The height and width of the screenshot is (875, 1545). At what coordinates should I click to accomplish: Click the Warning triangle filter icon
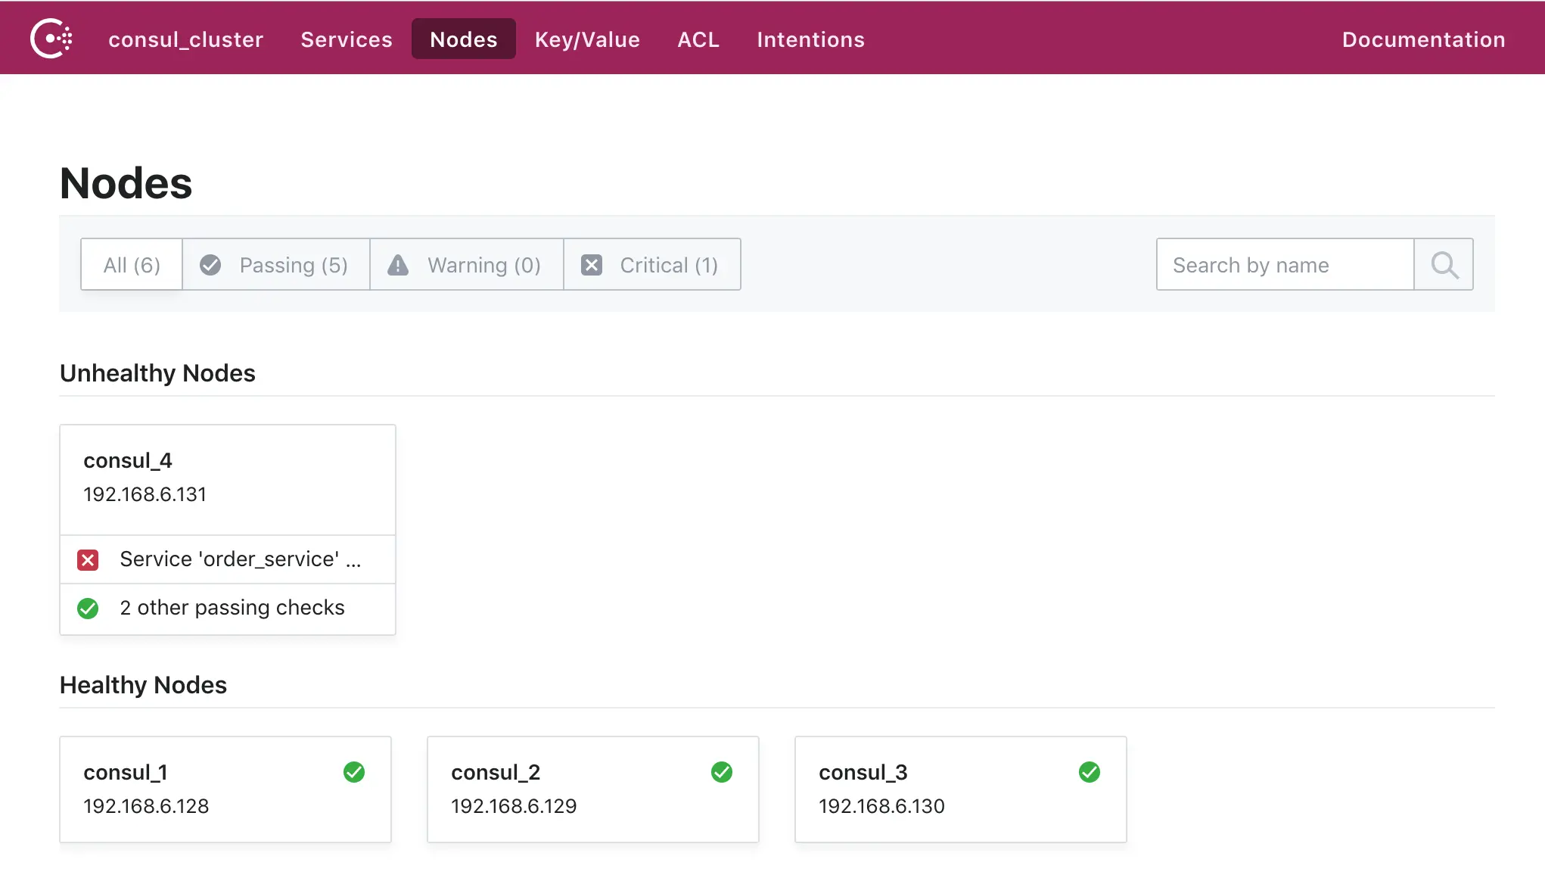coord(398,265)
